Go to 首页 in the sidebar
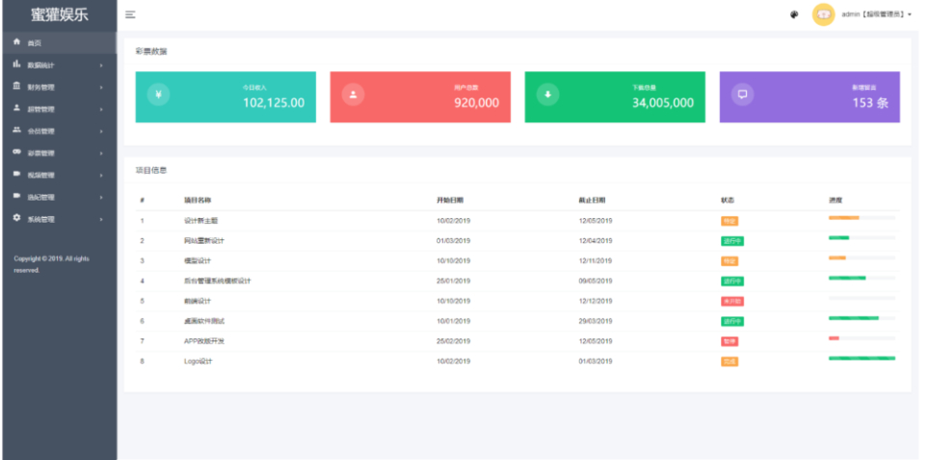The height and width of the screenshot is (460, 929). point(34,43)
